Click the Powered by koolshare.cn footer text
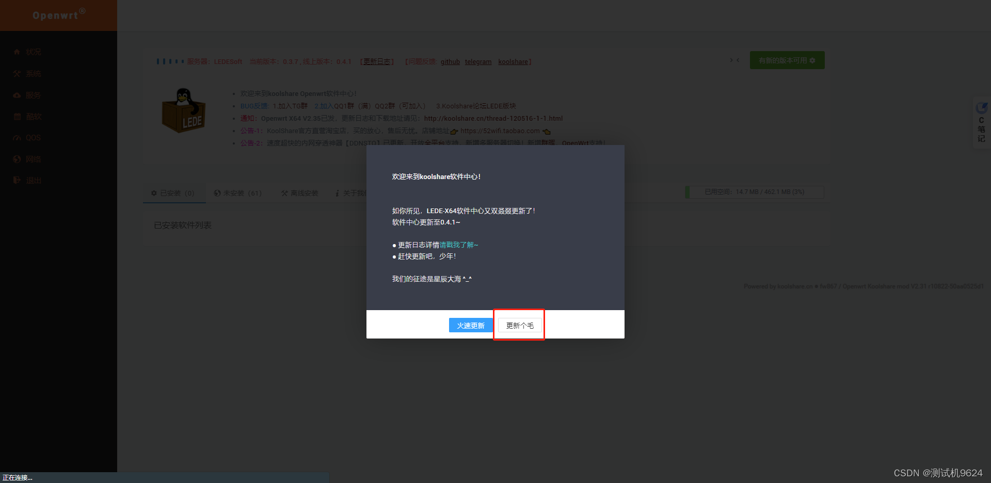This screenshot has height=483, width=991. tap(864, 286)
